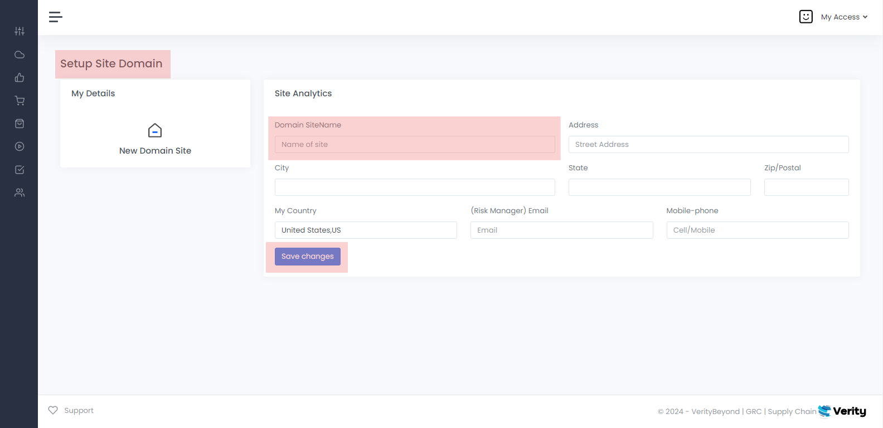Open the sliders settings sidebar icon

20,31
